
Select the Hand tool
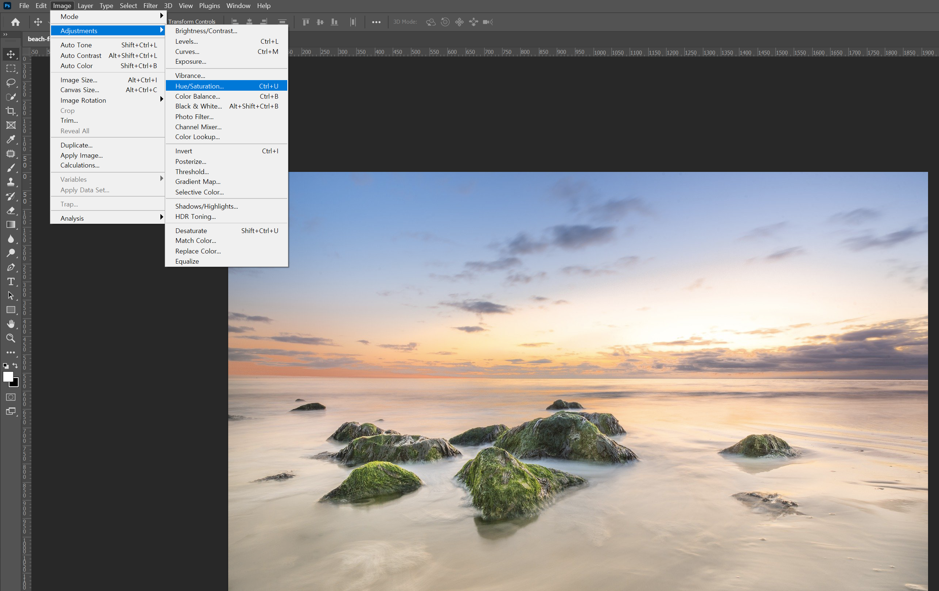coord(11,324)
